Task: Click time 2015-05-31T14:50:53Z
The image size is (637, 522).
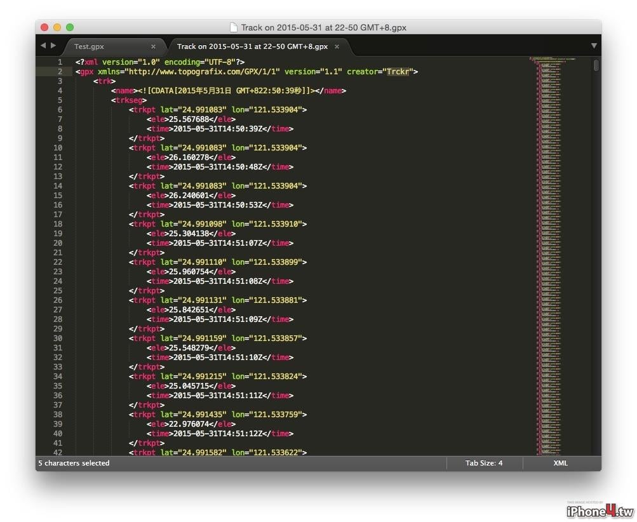Action: click(x=218, y=205)
